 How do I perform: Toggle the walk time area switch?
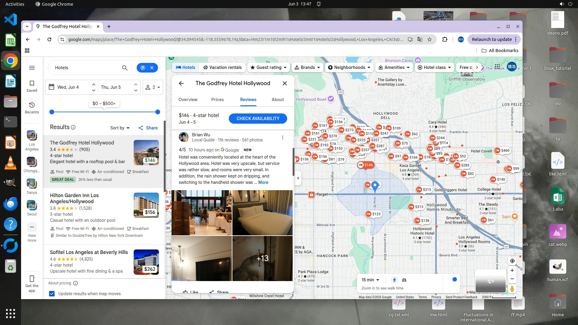(453, 280)
